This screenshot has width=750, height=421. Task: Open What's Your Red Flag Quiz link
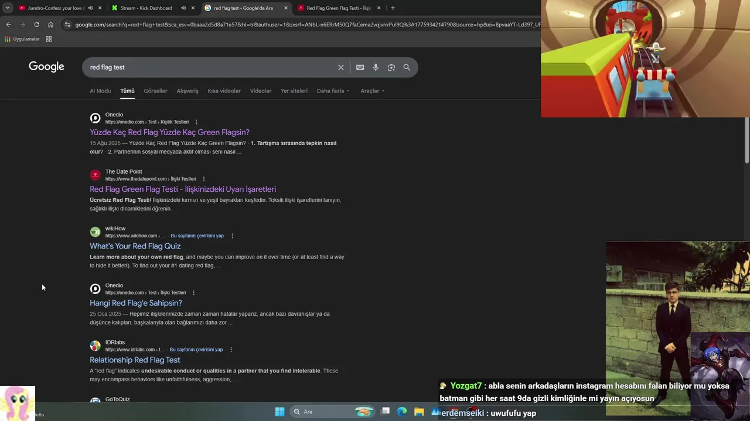(135, 246)
